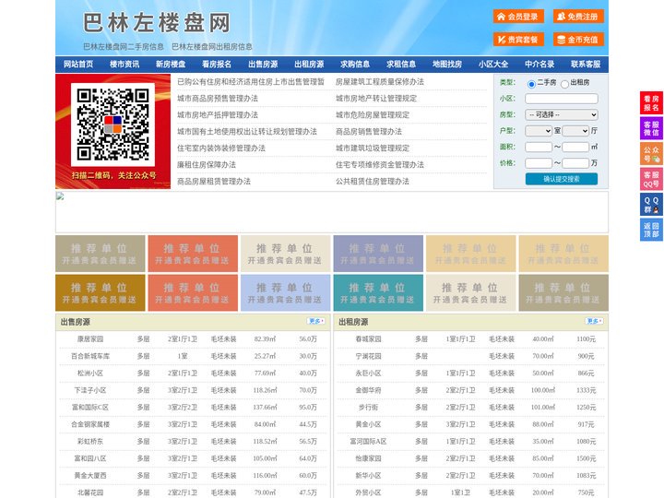664x498 pixels.
Task: Click the 客服QQ号 pink side icon
Action: (x=651, y=179)
